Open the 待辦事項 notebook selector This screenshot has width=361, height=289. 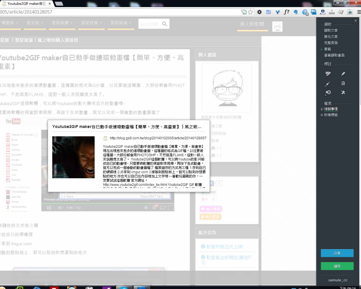331,109
